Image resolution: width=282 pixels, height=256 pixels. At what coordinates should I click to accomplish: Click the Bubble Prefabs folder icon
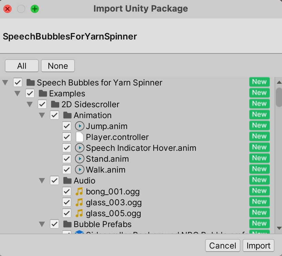[x=67, y=224]
